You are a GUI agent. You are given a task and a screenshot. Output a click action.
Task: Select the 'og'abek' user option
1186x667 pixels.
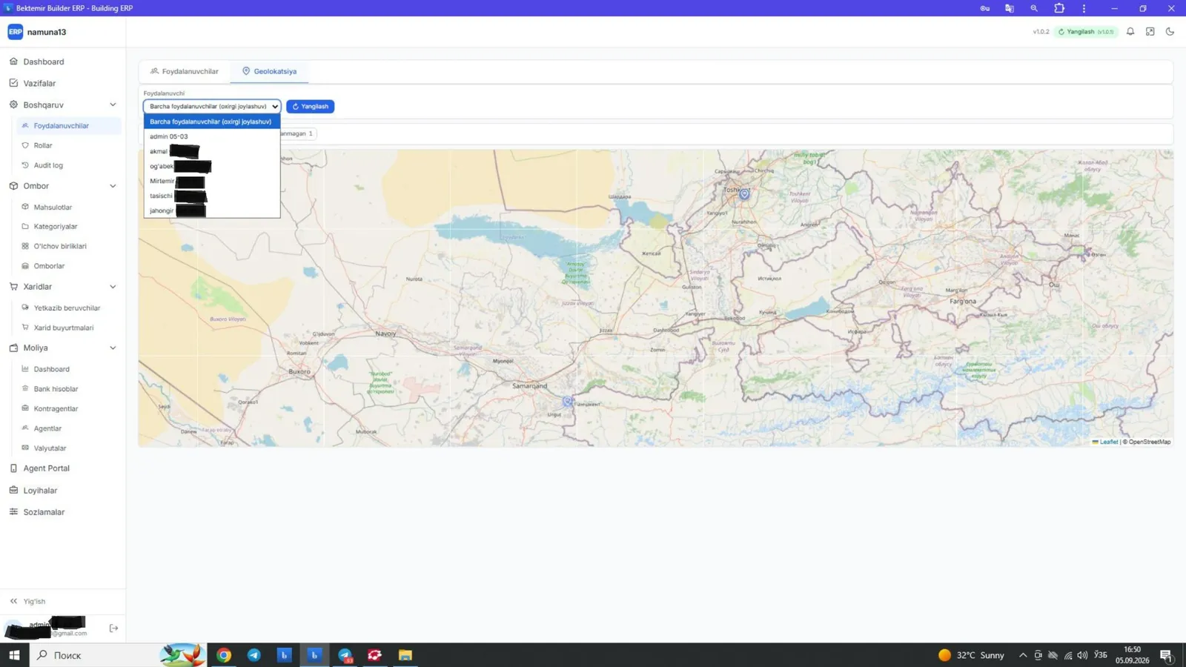click(212, 166)
